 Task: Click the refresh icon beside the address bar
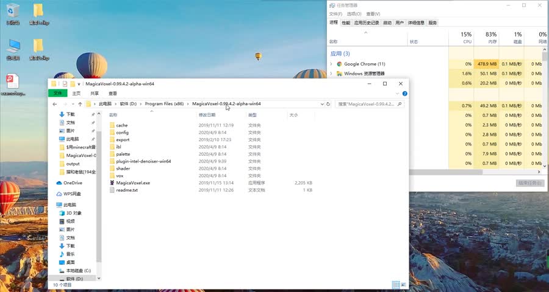click(x=329, y=104)
